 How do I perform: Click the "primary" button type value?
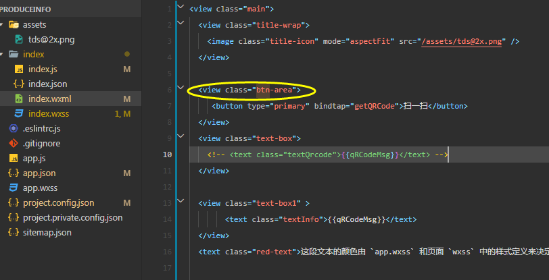(289, 106)
